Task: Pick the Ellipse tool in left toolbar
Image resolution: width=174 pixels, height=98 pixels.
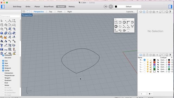Action: pyautogui.click(x=6, y=25)
